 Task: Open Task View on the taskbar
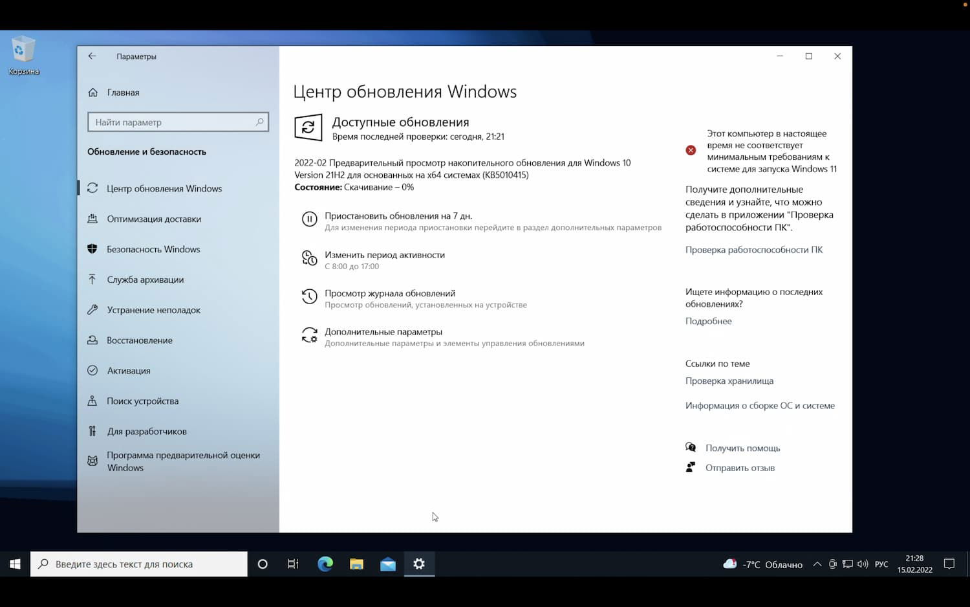(293, 564)
